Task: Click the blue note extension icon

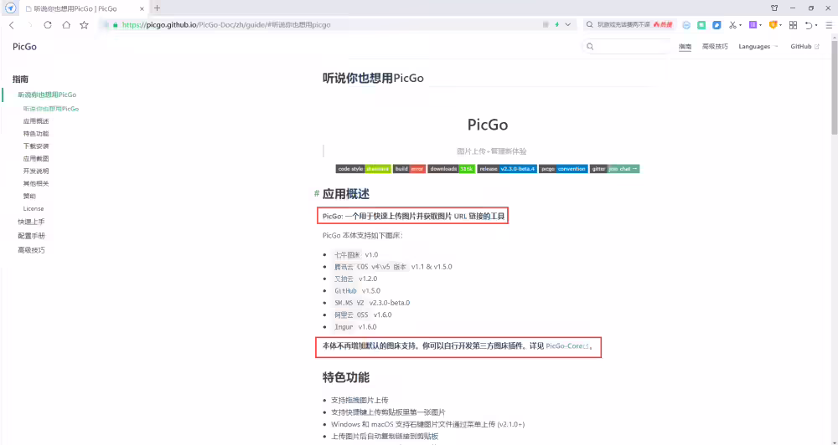Action: point(716,25)
